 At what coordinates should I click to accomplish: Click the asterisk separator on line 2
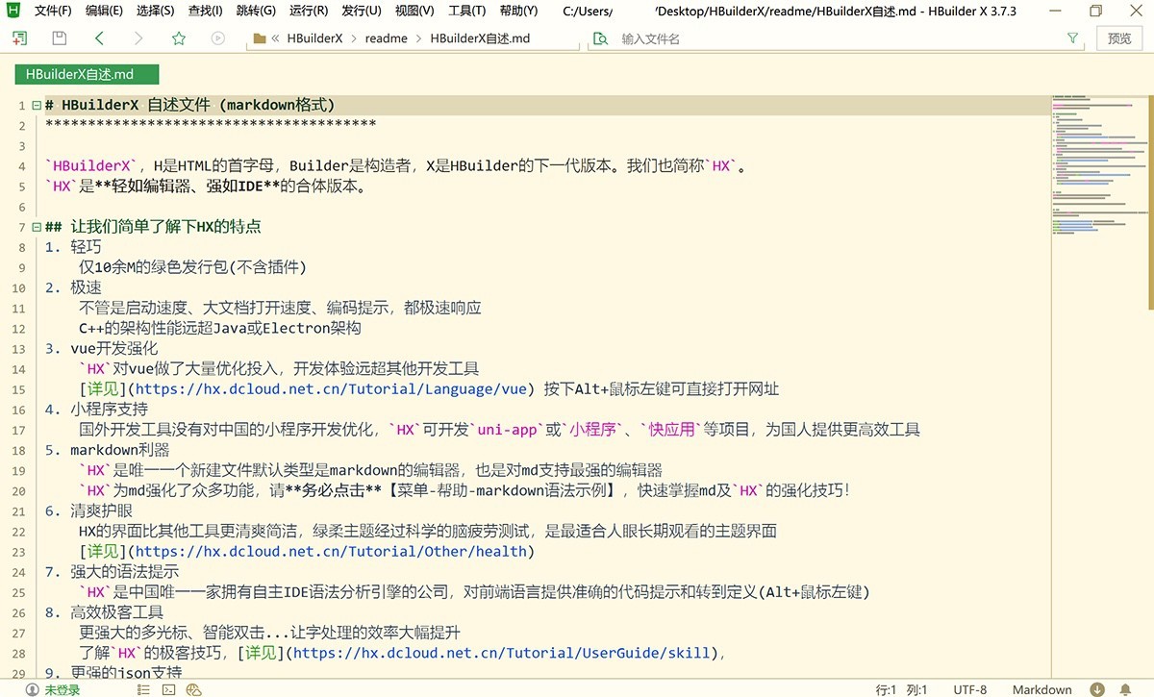coord(211,125)
